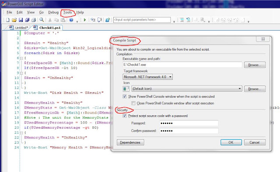This screenshot has height=172, width=280.
Task: Open the Help menu
Action: [80, 12]
